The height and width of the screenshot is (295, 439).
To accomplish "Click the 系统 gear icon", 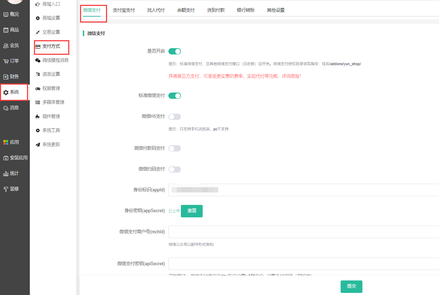I will click(x=6, y=93).
